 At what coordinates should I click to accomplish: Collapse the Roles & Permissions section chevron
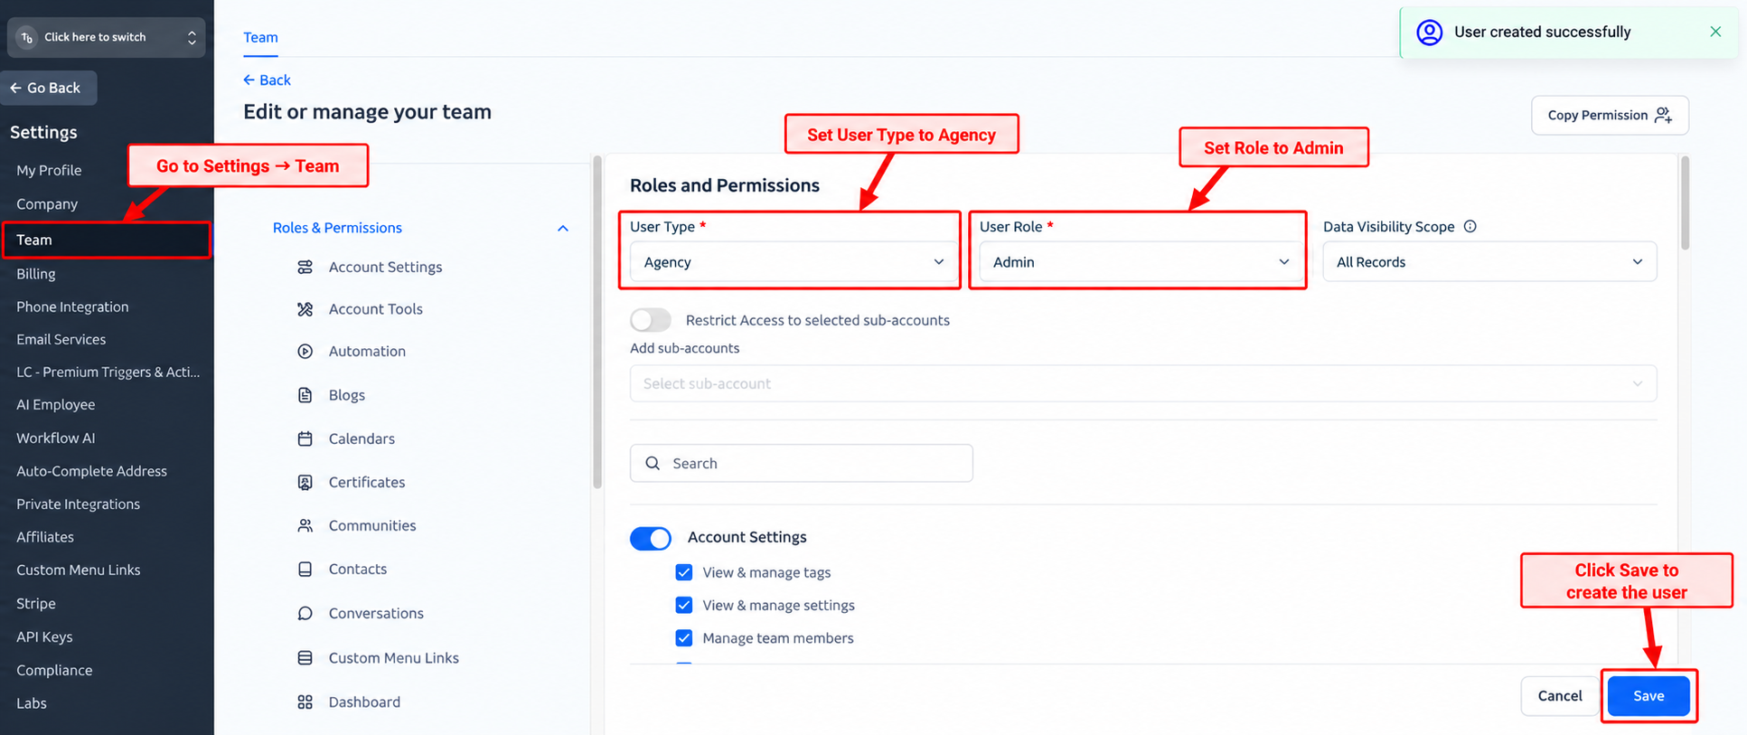(563, 228)
